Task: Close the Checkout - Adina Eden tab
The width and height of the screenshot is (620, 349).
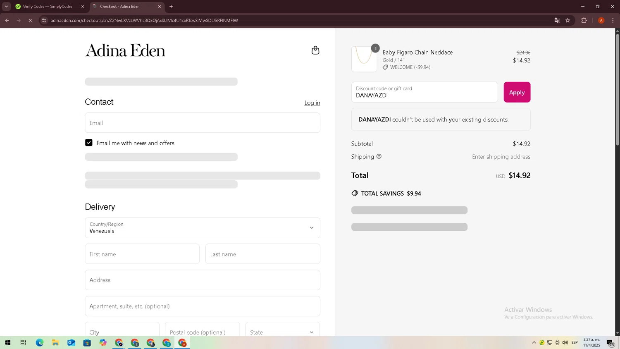Action: tap(160, 7)
